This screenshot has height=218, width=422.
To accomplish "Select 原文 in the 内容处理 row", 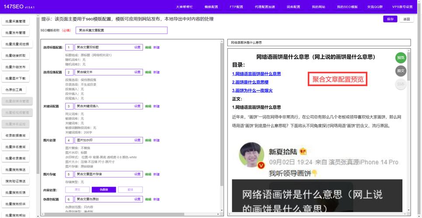I will coord(77,190).
